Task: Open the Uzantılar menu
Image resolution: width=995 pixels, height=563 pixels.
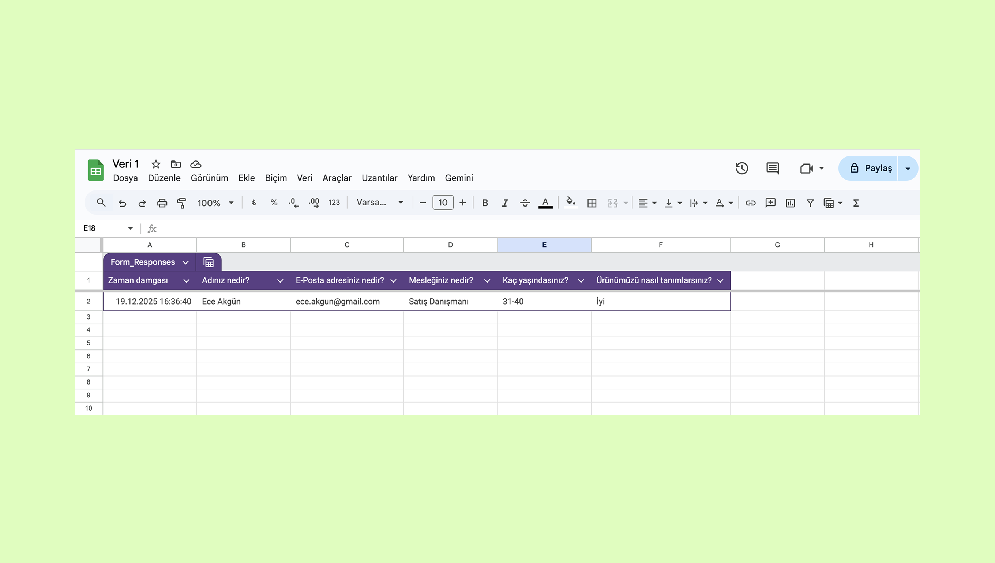Action: click(379, 178)
